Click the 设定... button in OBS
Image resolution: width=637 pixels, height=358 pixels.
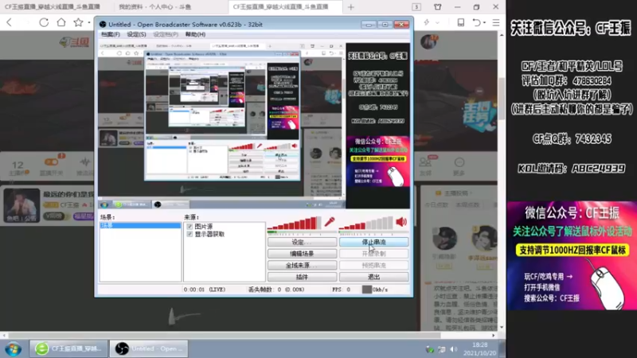[302, 242]
